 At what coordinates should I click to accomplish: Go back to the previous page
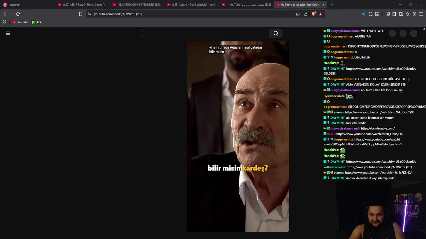(x=5, y=14)
